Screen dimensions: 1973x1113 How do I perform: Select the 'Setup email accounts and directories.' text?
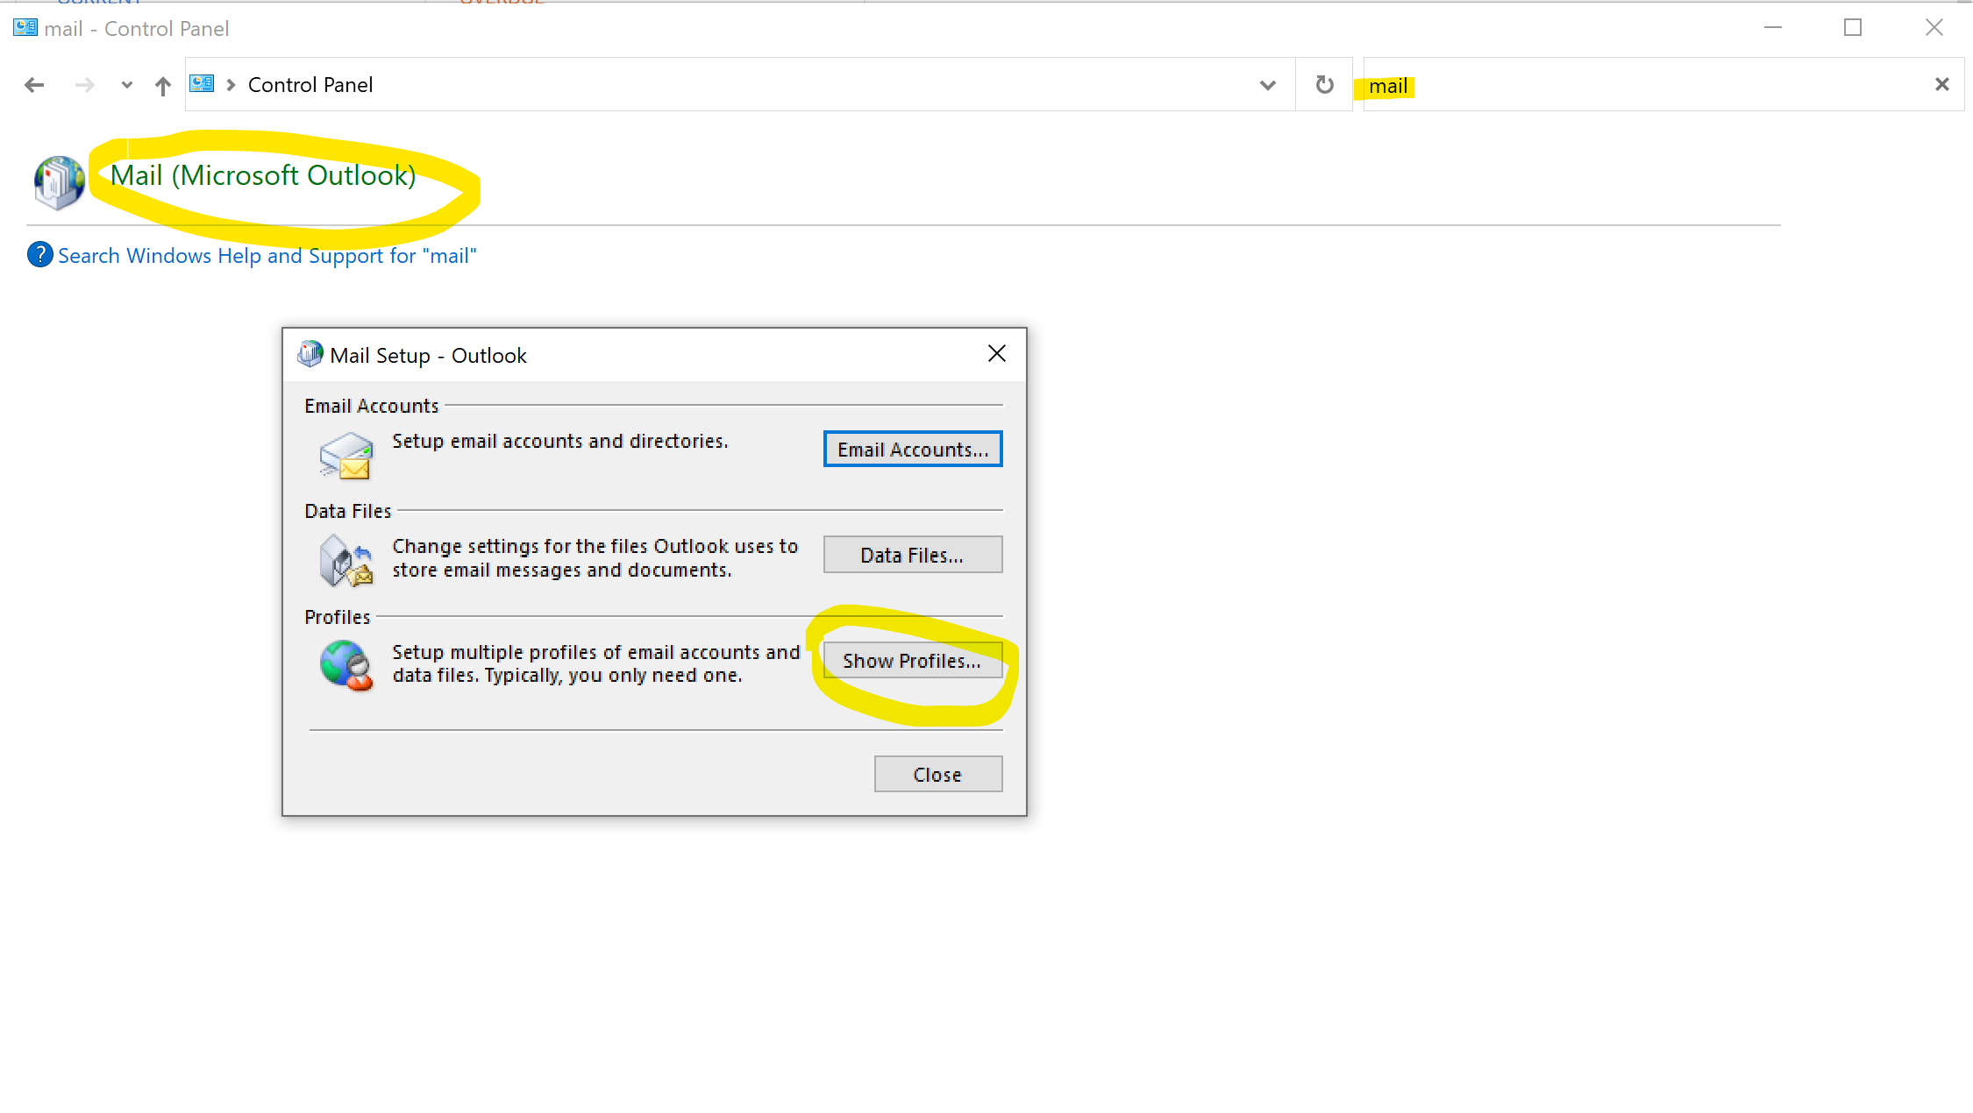[560, 441]
